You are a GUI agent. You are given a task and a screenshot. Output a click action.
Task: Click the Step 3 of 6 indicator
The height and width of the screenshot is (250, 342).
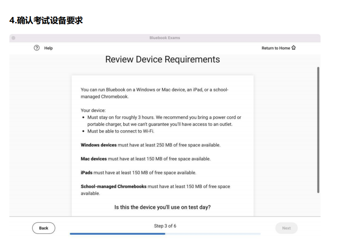click(165, 226)
